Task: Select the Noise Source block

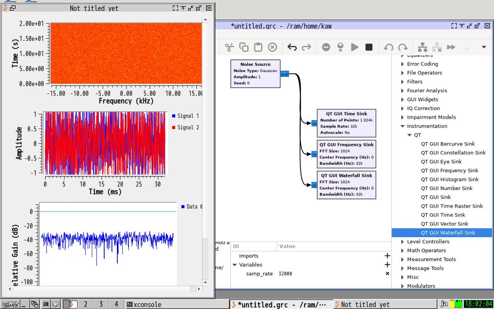Action: pyautogui.click(x=255, y=74)
